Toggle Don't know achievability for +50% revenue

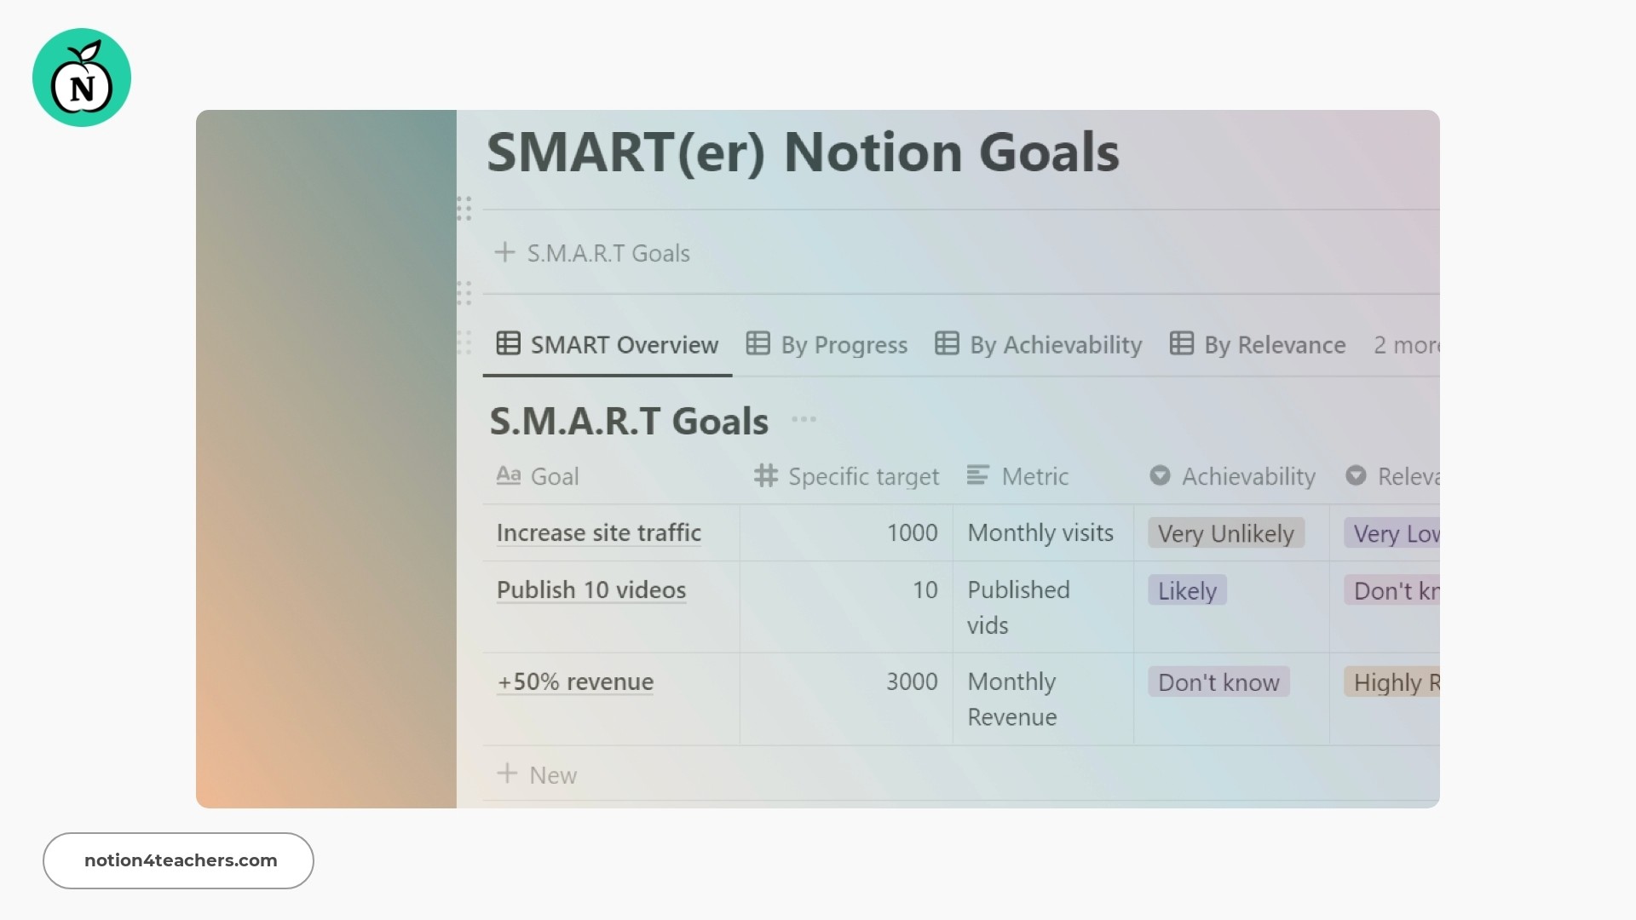coord(1217,681)
